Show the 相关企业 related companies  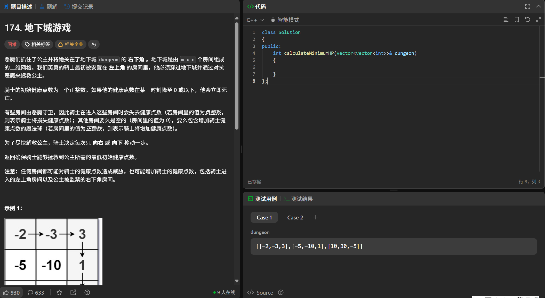point(71,44)
